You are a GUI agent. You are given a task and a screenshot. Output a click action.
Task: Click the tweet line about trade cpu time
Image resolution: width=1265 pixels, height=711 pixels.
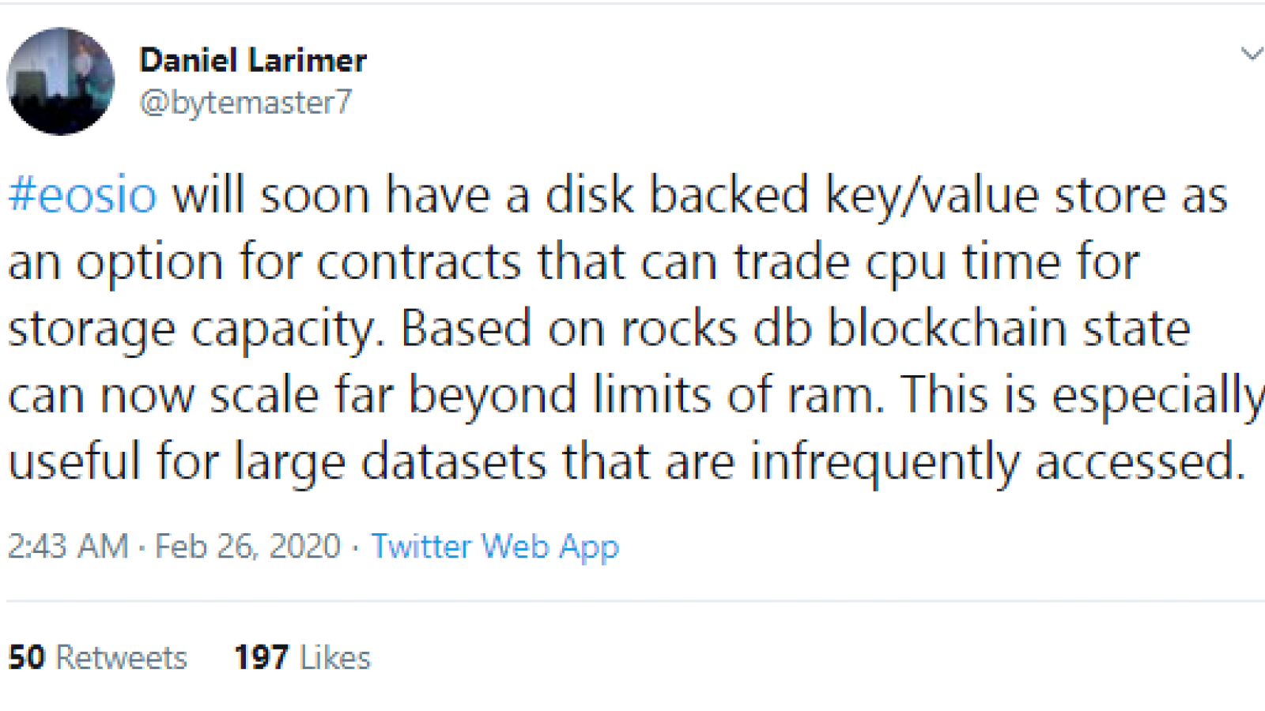(574, 262)
